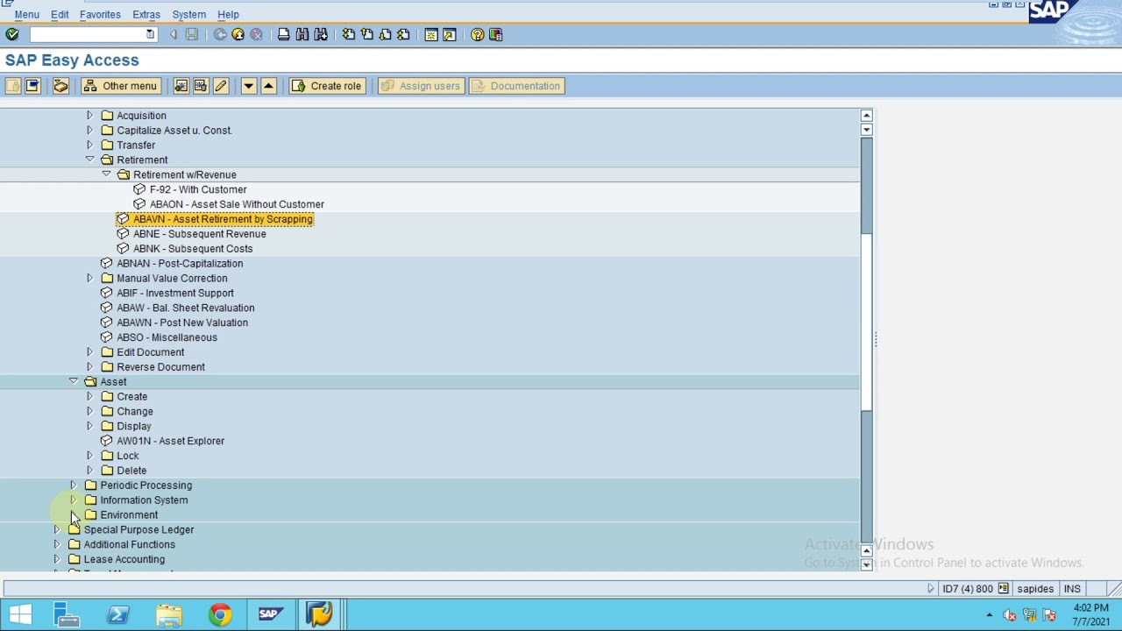Click the Create New Session icon
Viewport: 1122px width, 631px height.
coord(431,34)
